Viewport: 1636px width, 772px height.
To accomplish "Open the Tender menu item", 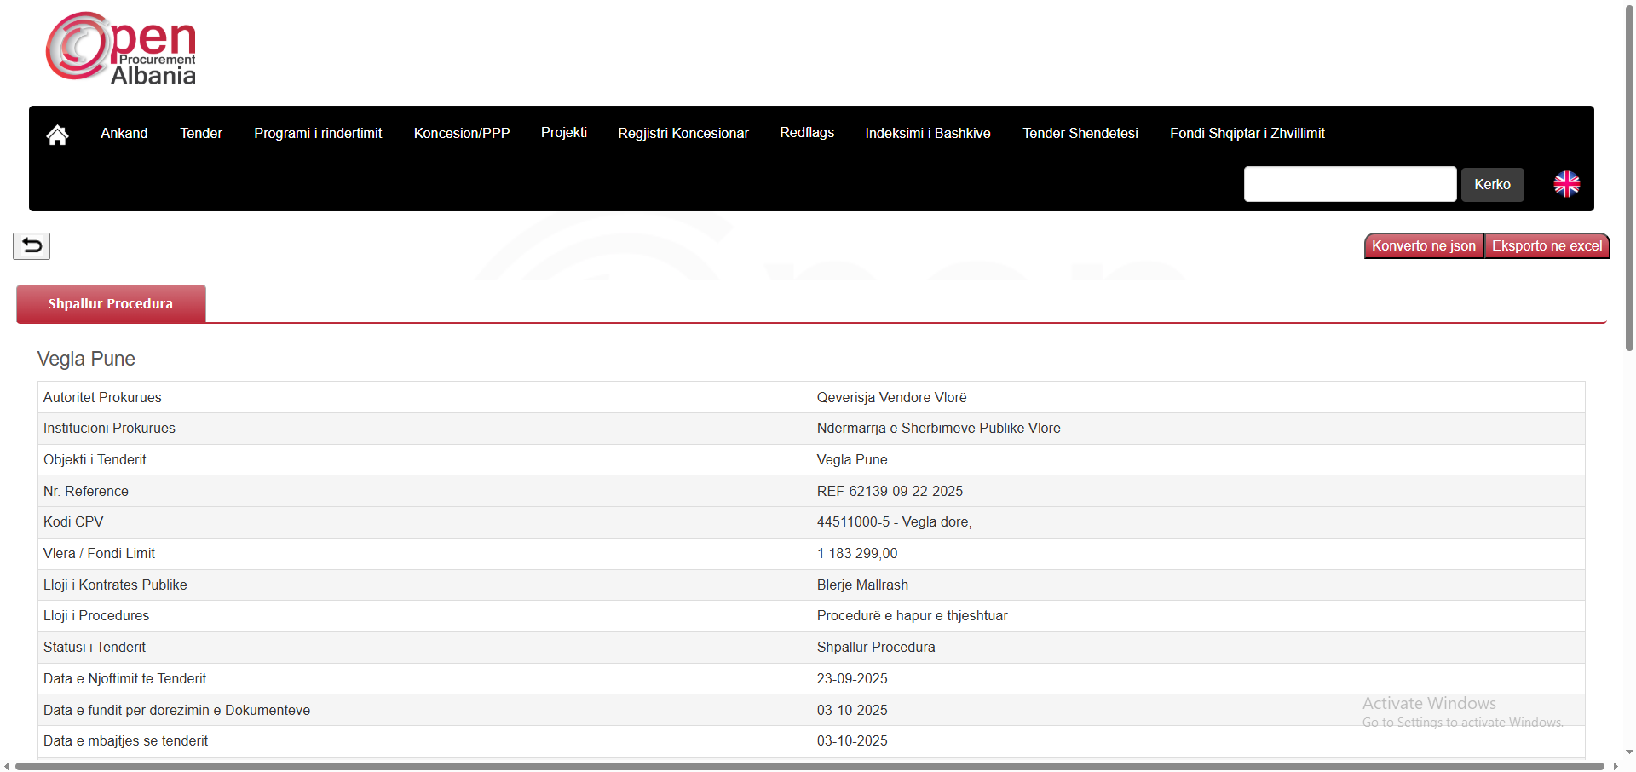I will tap(201, 134).
